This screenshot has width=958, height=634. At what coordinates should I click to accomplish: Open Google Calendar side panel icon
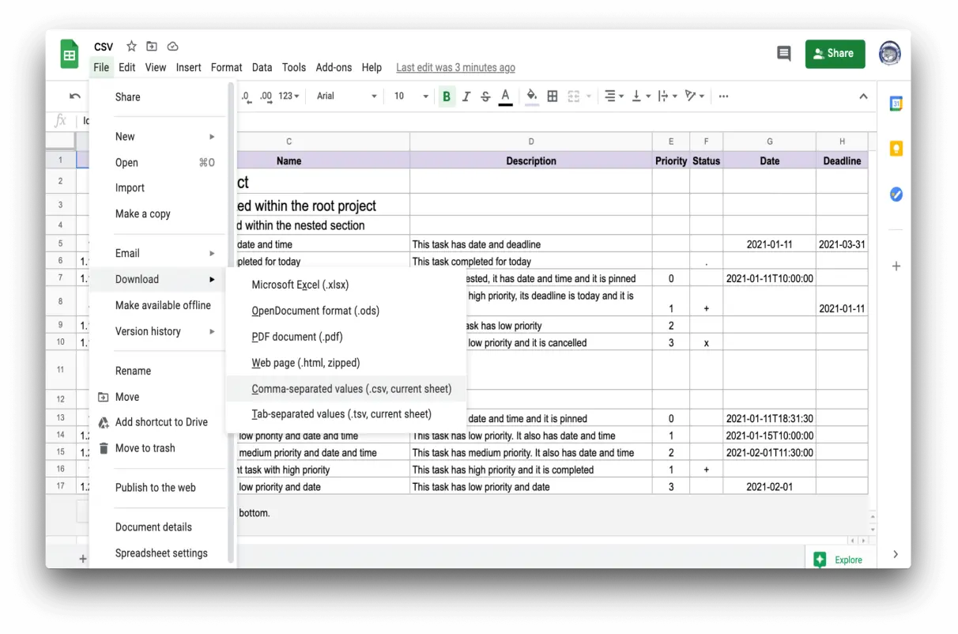click(896, 104)
